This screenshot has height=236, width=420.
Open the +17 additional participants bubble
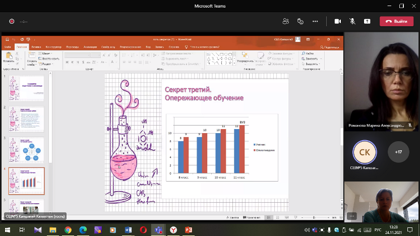(398, 151)
